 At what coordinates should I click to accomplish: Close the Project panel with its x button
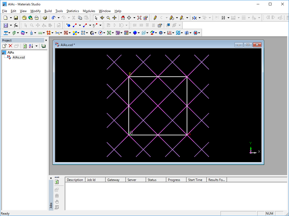click(46, 40)
